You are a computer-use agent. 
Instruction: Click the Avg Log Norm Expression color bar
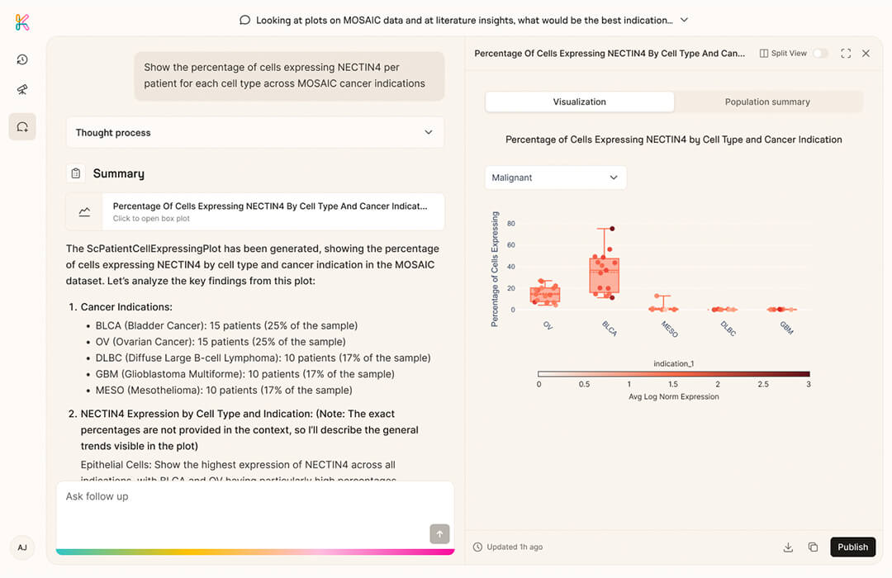click(673, 374)
